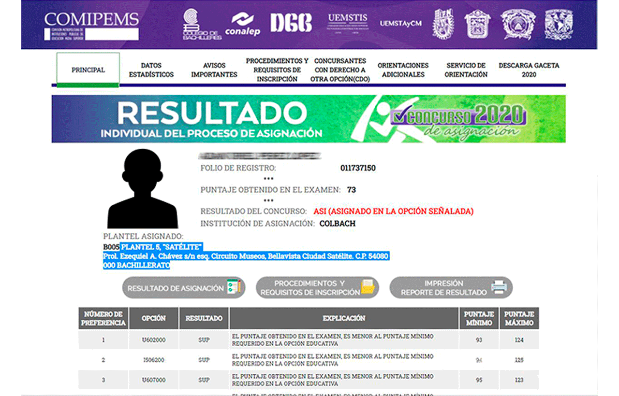Screen dimensions: 619x396
Task: Click the printer icon on Impresión button
Action: [x=501, y=287]
